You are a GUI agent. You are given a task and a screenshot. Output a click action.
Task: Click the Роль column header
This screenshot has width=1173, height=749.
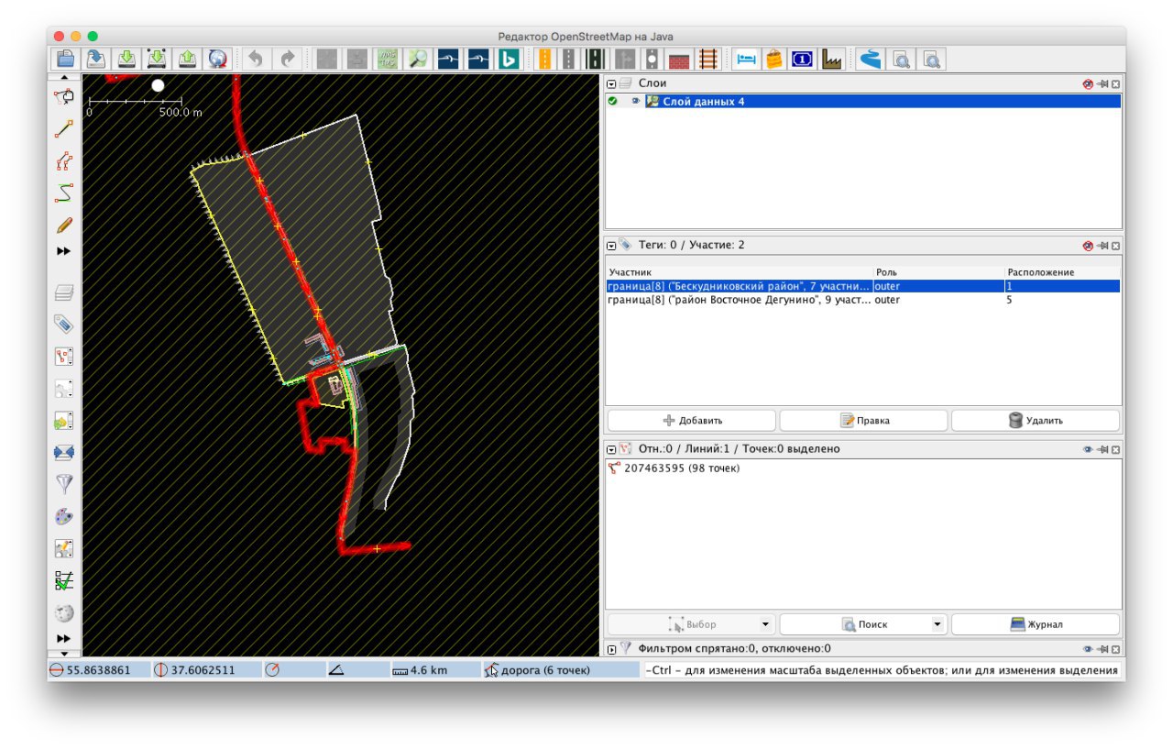point(939,272)
